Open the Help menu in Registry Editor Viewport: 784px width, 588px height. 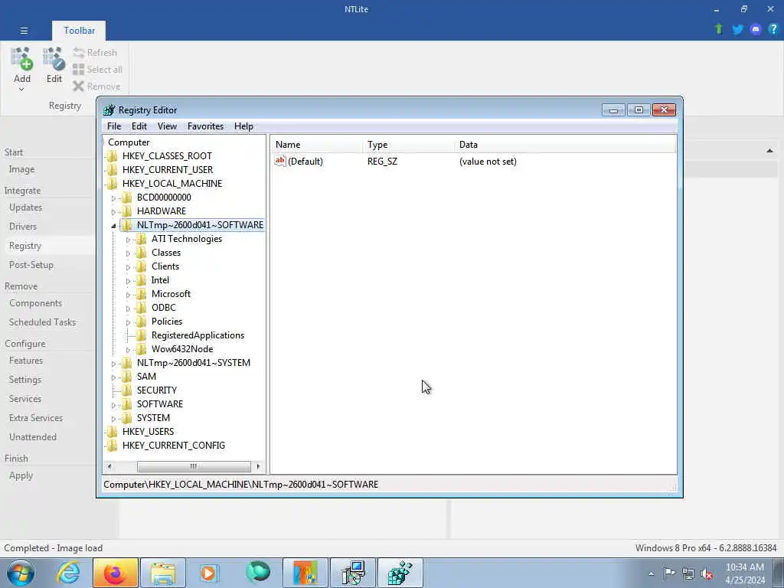tap(243, 126)
